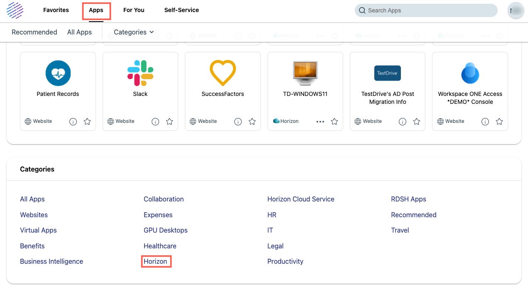Click the Workspace ONE logo top-left
The image size is (528, 287).
pyautogui.click(x=15, y=10)
